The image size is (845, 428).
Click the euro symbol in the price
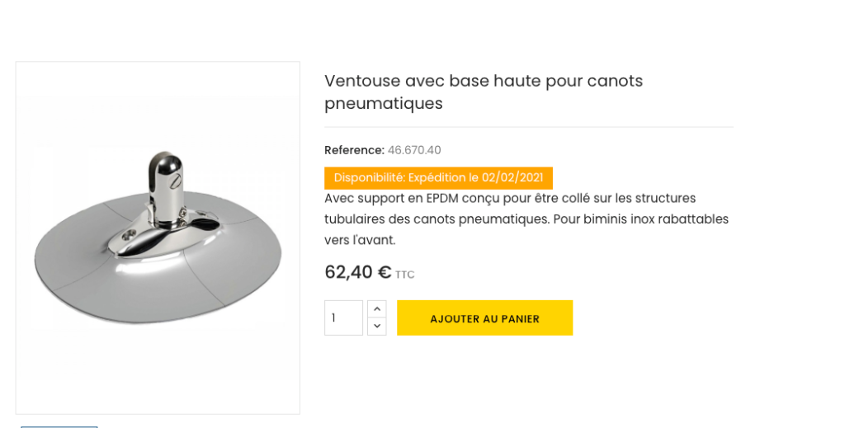point(385,272)
